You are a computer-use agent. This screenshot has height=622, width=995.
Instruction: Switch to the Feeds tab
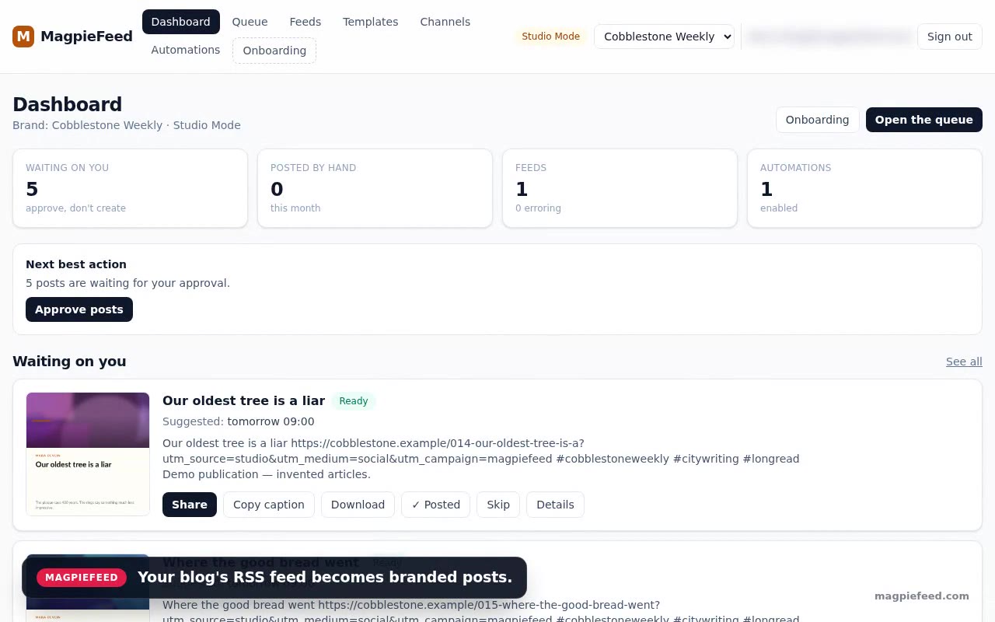(x=305, y=22)
